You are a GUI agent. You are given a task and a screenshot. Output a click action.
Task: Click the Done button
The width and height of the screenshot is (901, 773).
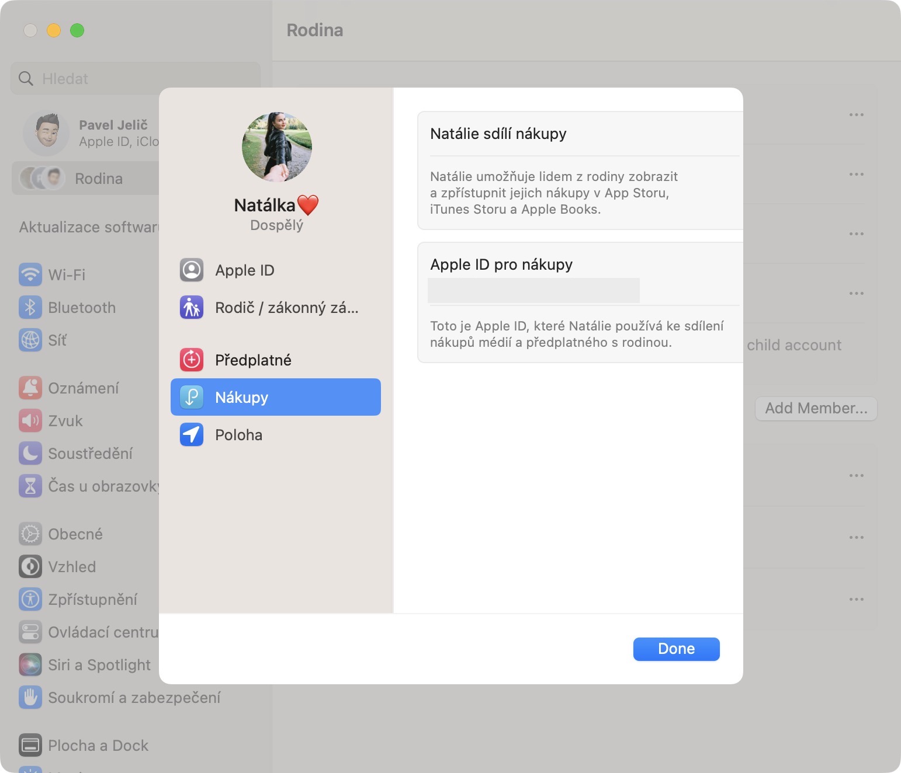(x=677, y=649)
